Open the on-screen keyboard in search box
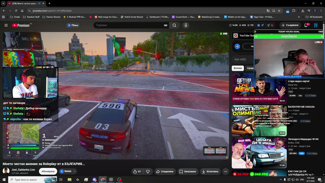Viewport: 325px width, 183px height. click(x=166, y=25)
